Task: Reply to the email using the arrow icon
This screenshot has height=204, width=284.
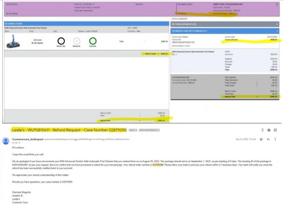Action: (x=268, y=139)
